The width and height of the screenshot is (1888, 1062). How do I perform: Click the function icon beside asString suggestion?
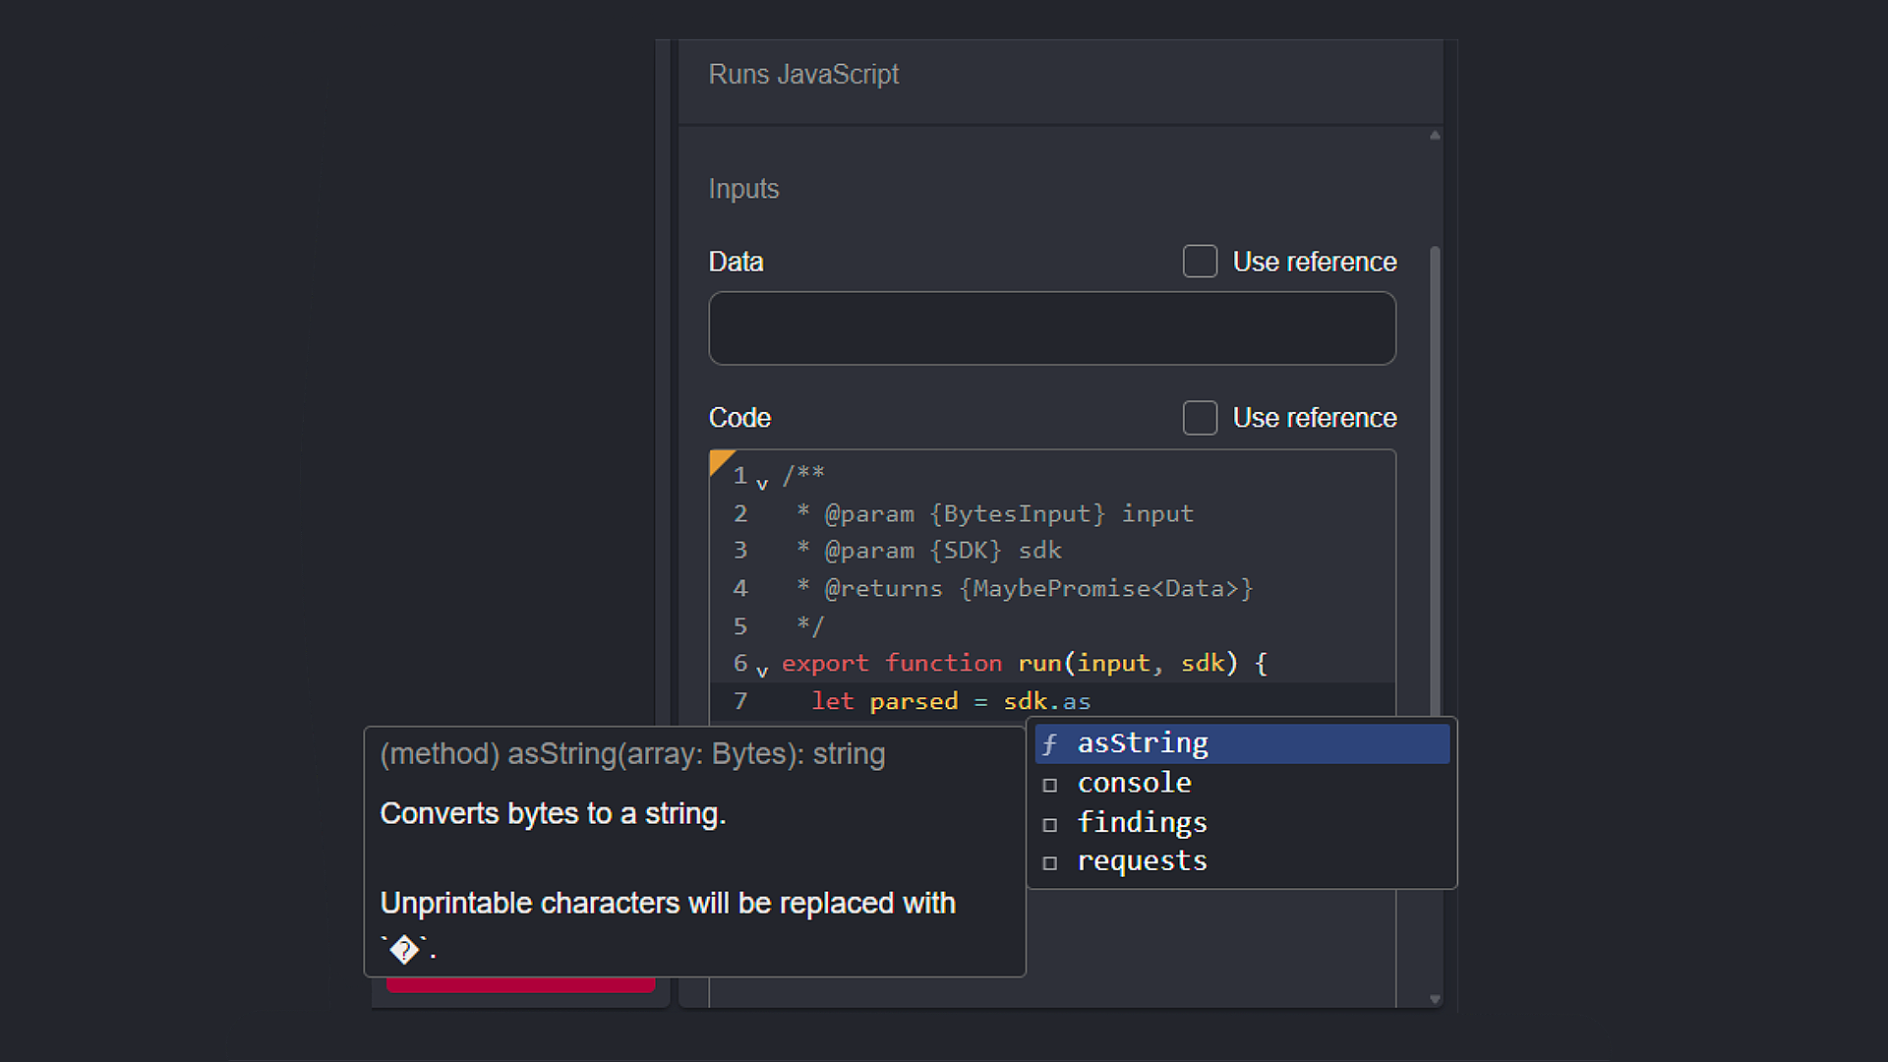(x=1051, y=744)
